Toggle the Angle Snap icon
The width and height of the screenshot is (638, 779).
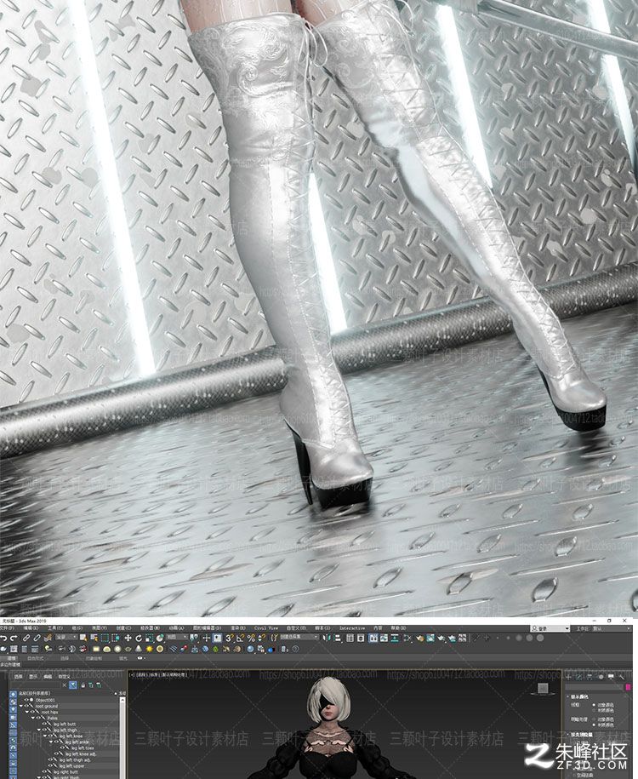240,638
